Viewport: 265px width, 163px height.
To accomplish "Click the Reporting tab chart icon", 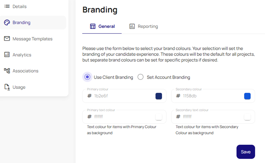I will point(132,27).
